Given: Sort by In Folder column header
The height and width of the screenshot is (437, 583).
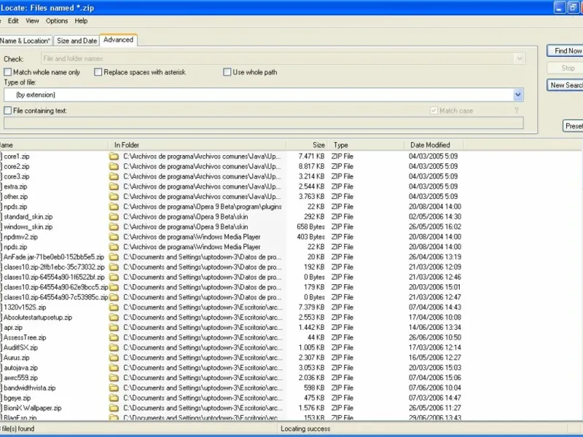Looking at the screenshot, I should click(x=197, y=145).
